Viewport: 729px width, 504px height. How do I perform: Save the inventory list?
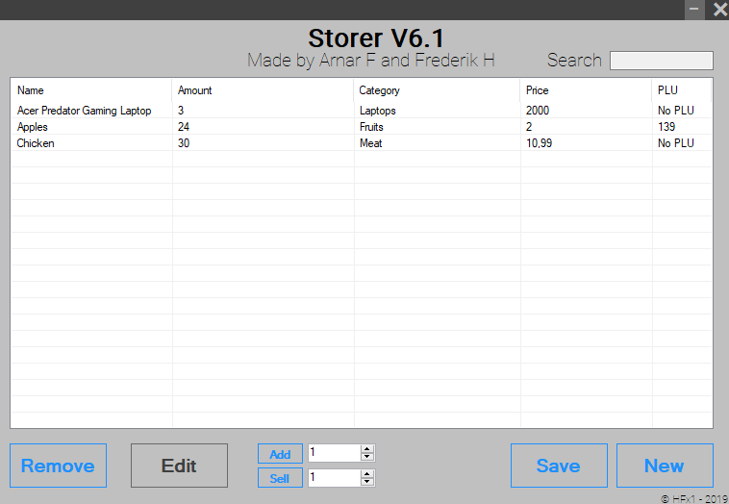(559, 466)
